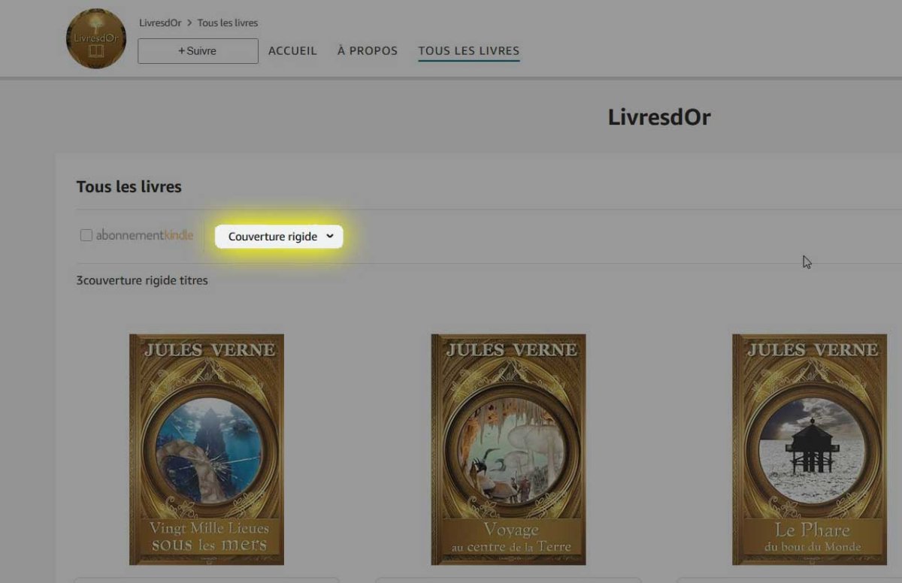Click the Tous les livres breadcrumb
902x583 pixels.
(x=228, y=23)
